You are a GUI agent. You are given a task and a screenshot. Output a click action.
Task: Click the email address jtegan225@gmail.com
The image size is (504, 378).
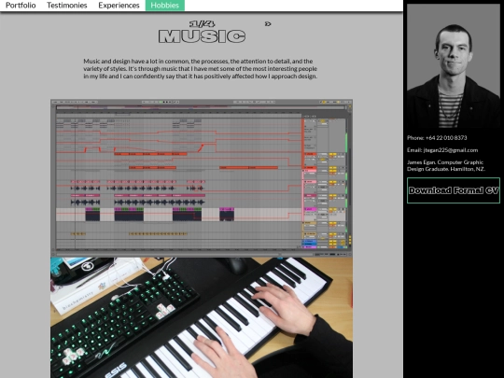(x=451, y=150)
